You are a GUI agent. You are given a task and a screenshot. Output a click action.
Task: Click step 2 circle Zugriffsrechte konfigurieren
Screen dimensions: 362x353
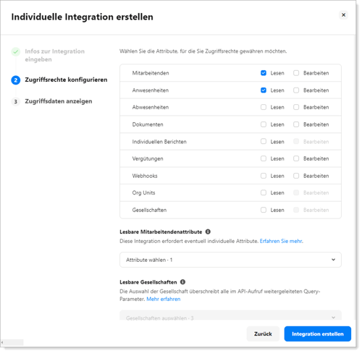(x=16, y=80)
